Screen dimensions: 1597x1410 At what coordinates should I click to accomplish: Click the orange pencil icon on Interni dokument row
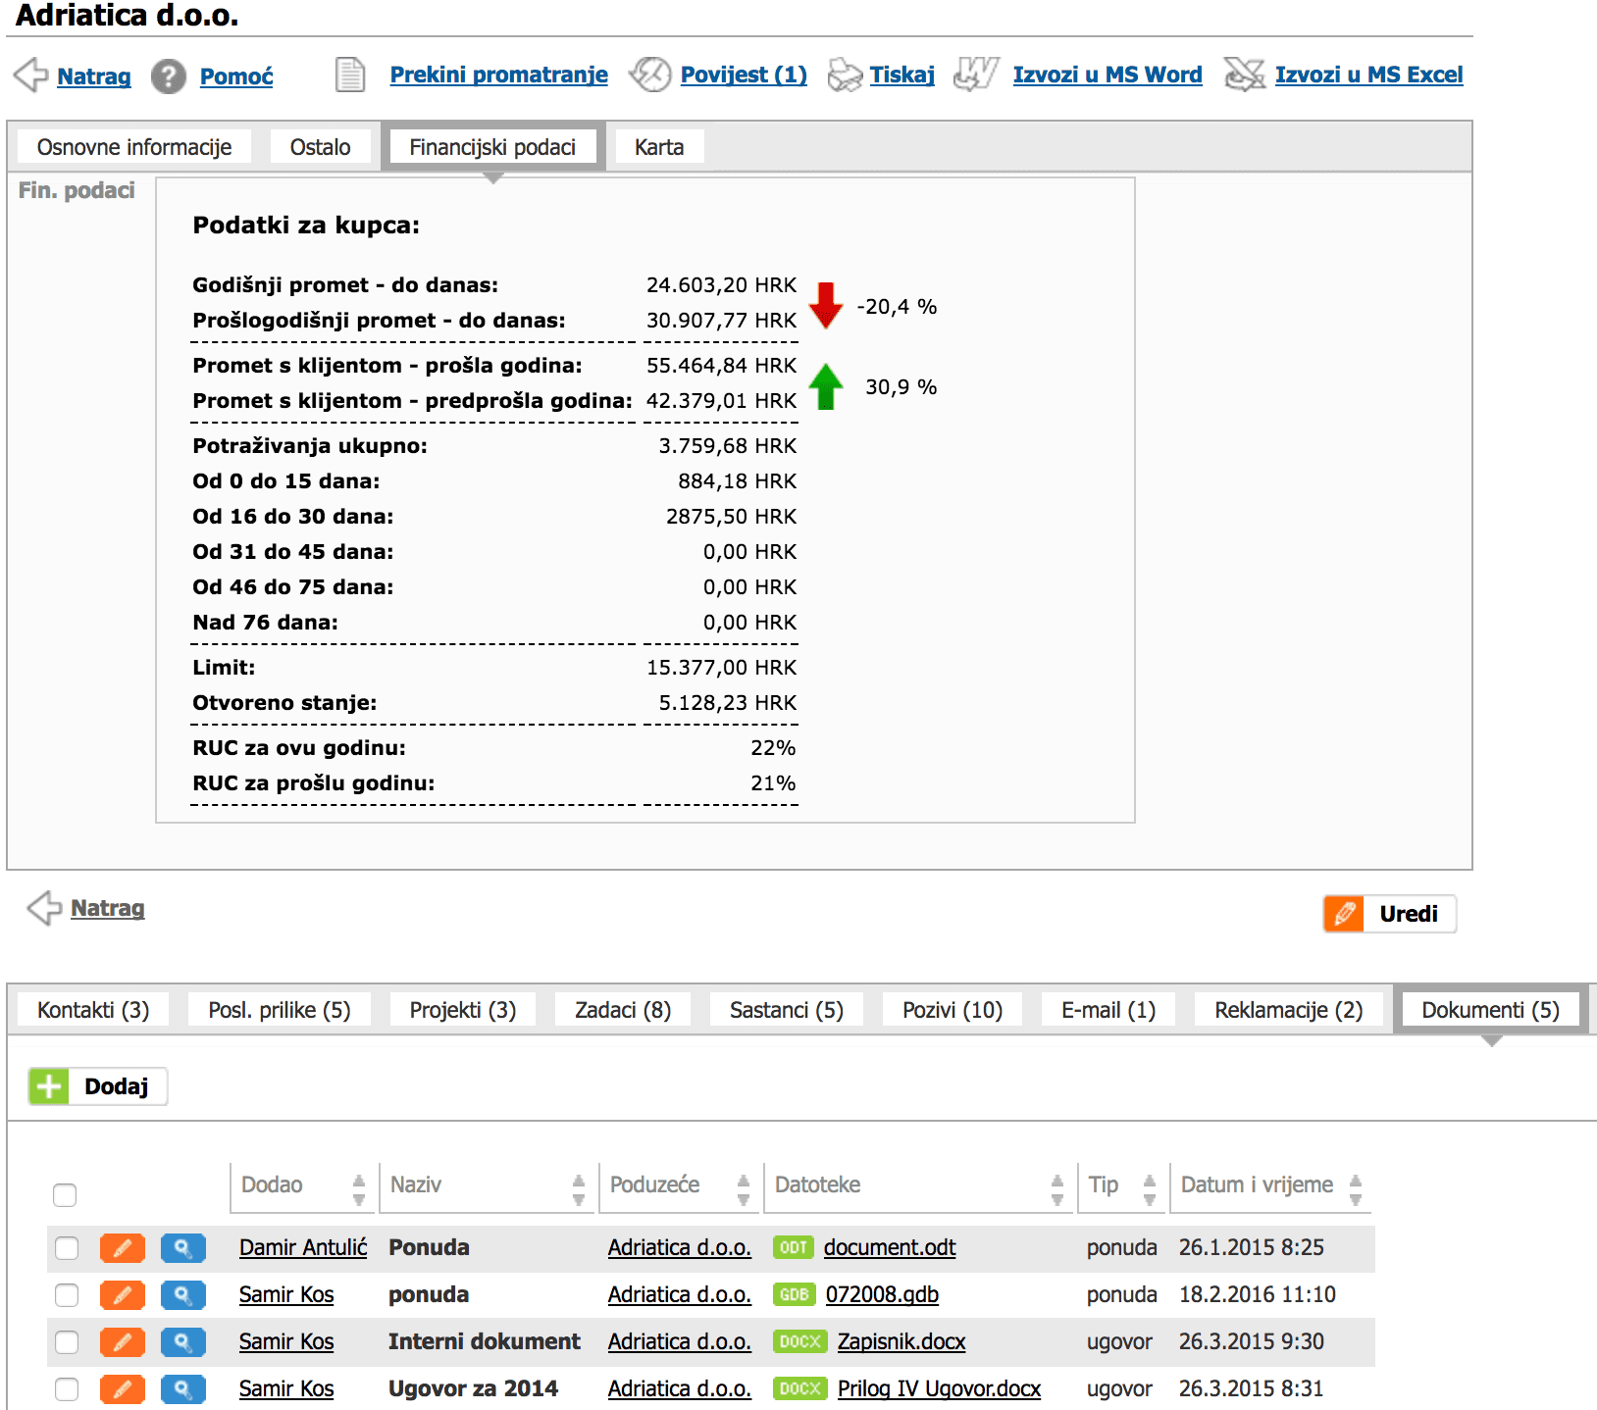click(x=121, y=1341)
